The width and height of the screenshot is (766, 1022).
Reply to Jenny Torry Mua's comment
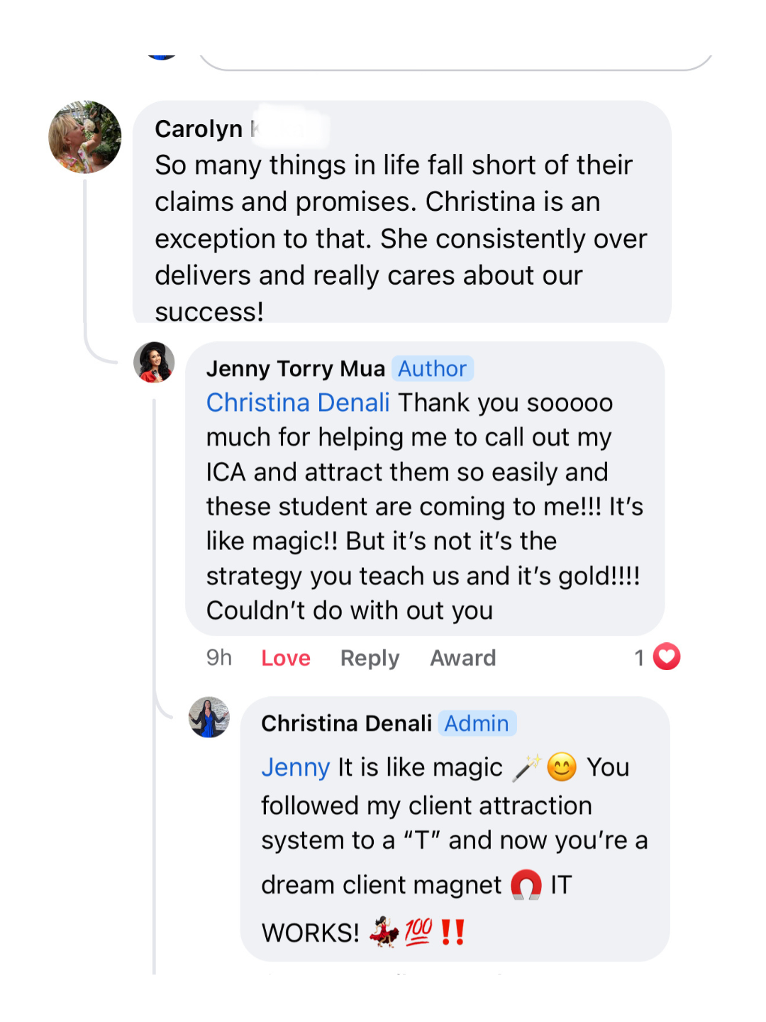point(370,659)
